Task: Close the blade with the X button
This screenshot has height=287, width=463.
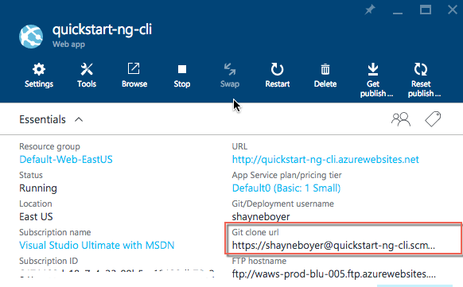Action: tap(453, 10)
